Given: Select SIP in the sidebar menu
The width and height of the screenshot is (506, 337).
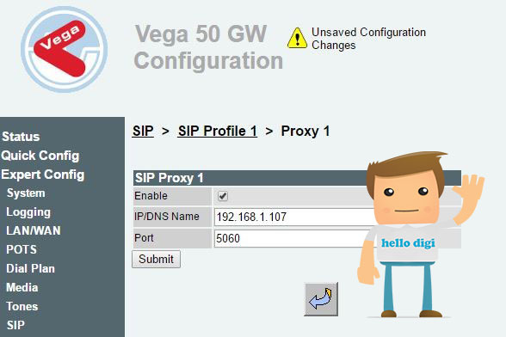Looking at the screenshot, I should click(15, 325).
